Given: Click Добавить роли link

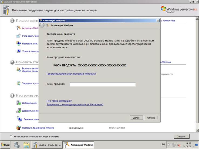Looking at the screenshot, I should (x=30, y=103).
